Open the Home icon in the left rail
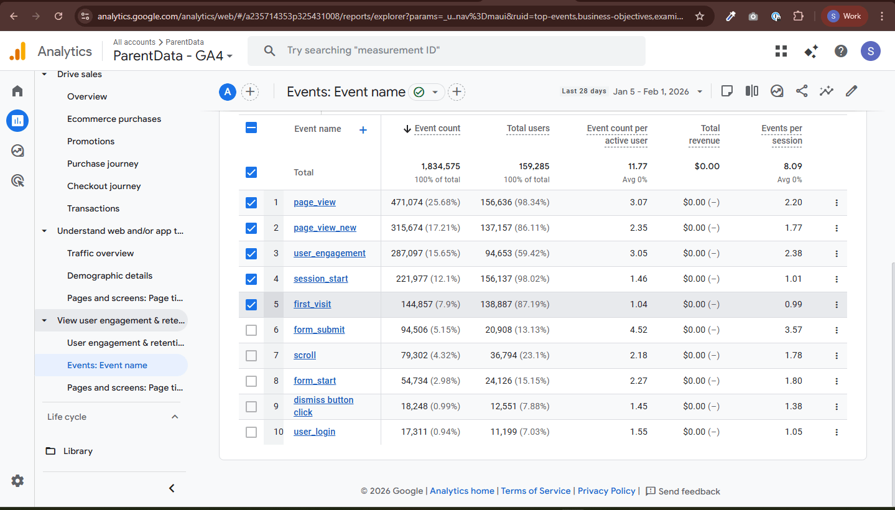Viewport: 895px width, 510px height. point(17,91)
